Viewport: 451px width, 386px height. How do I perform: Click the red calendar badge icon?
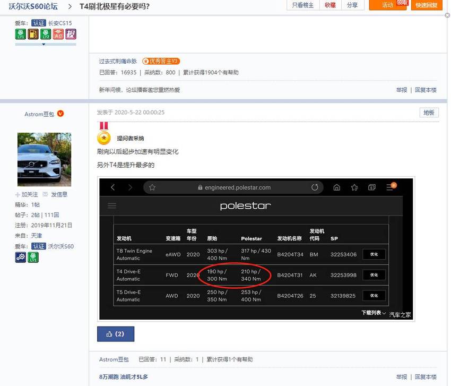point(58,35)
